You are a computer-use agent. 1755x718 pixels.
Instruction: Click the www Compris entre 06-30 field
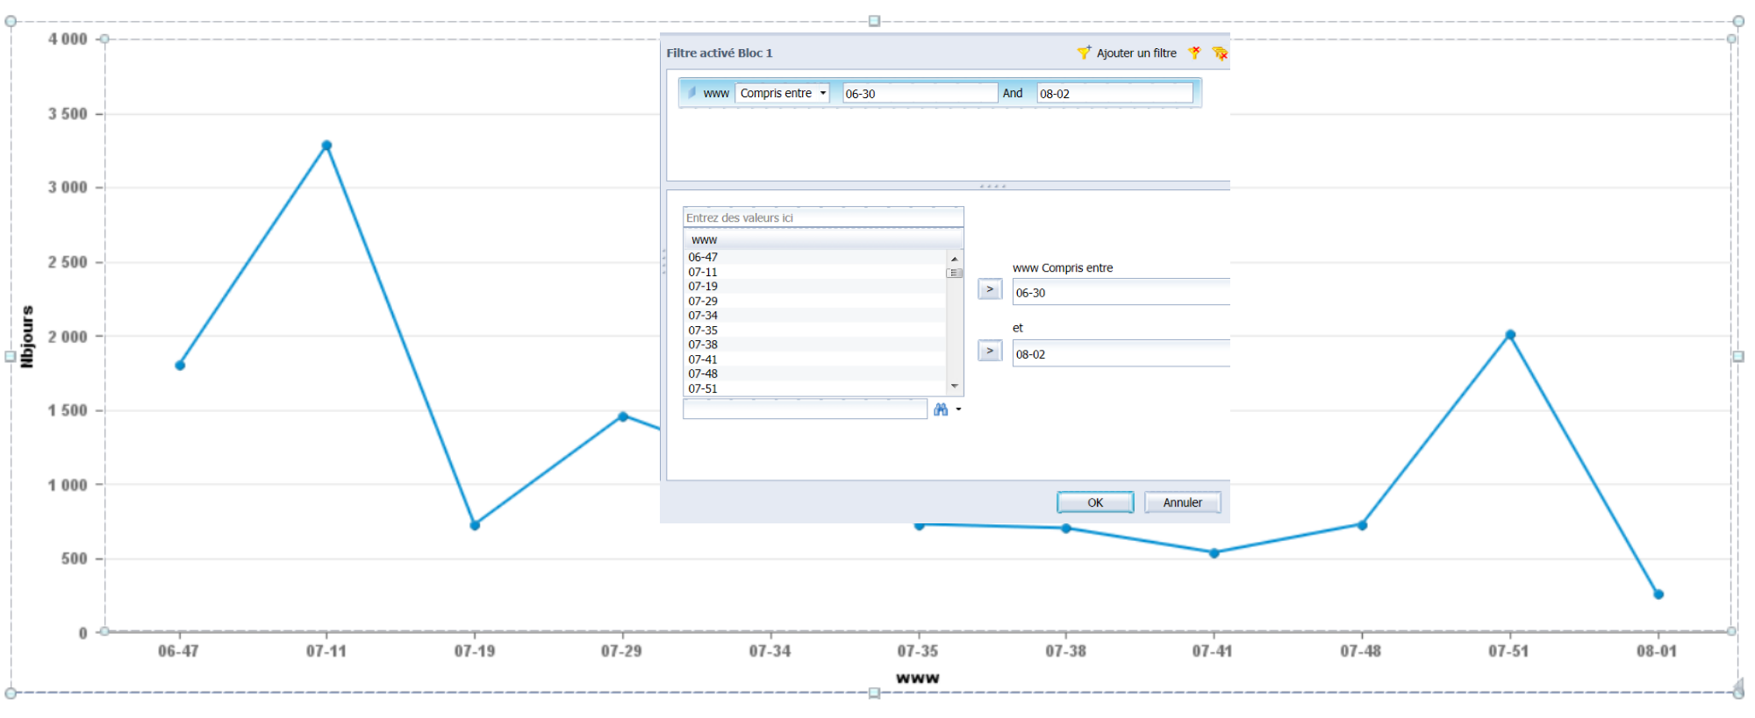pos(1121,292)
